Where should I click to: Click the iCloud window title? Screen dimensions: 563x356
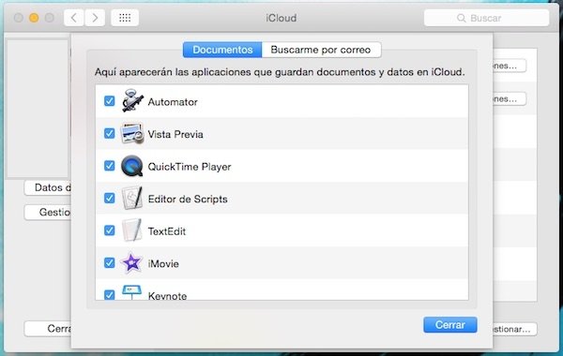click(x=281, y=18)
